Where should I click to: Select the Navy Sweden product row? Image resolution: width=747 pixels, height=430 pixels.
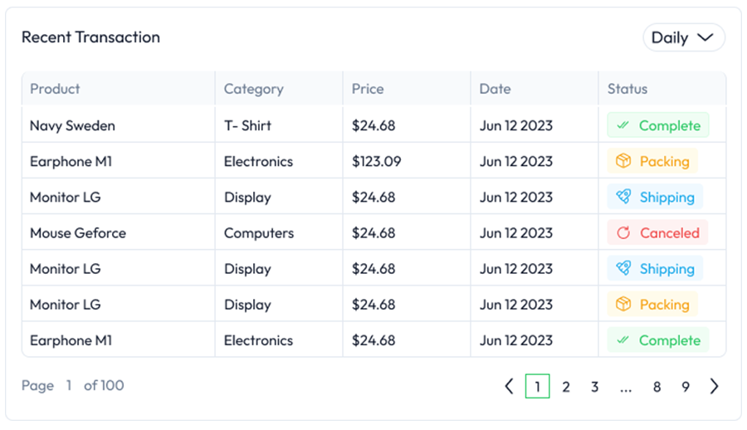click(x=72, y=126)
